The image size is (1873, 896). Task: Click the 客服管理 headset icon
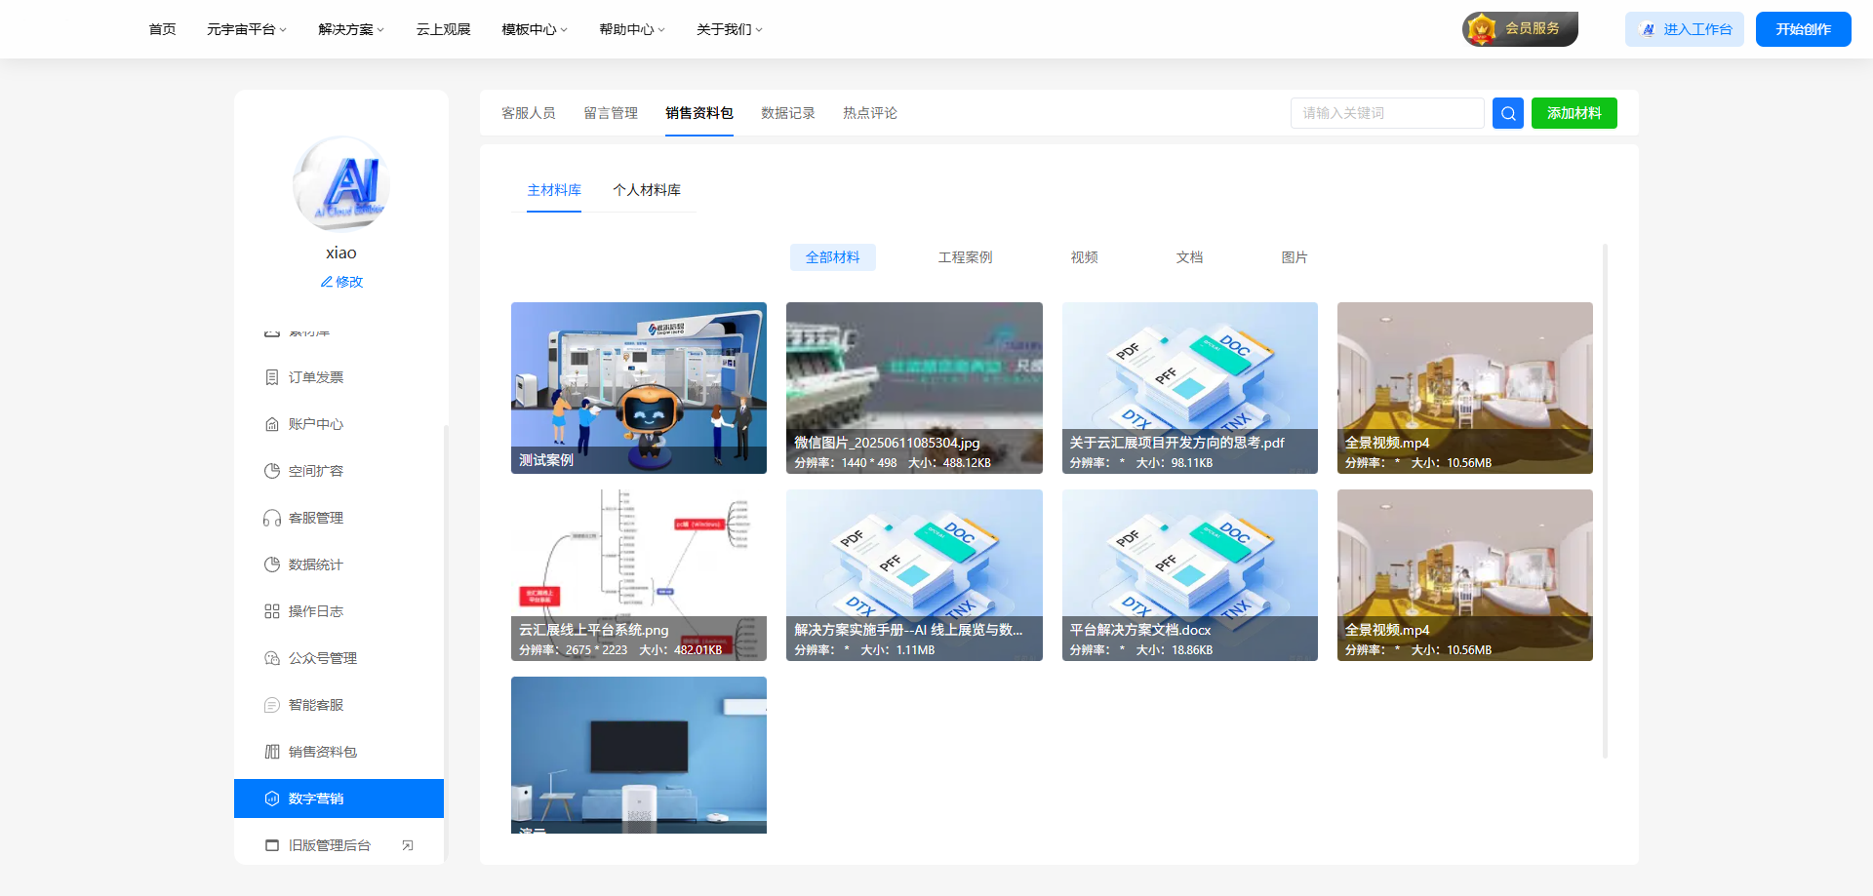(x=272, y=518)
